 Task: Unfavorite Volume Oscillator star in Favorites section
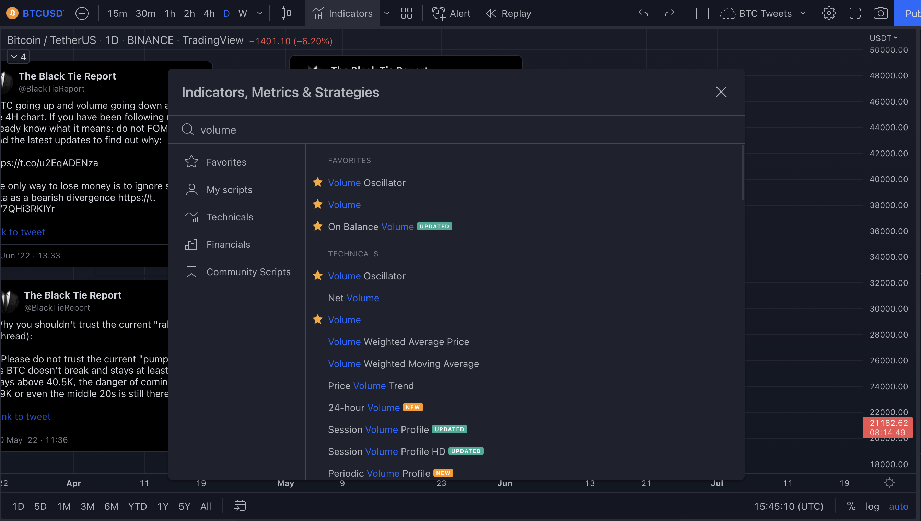pos(317,182)
